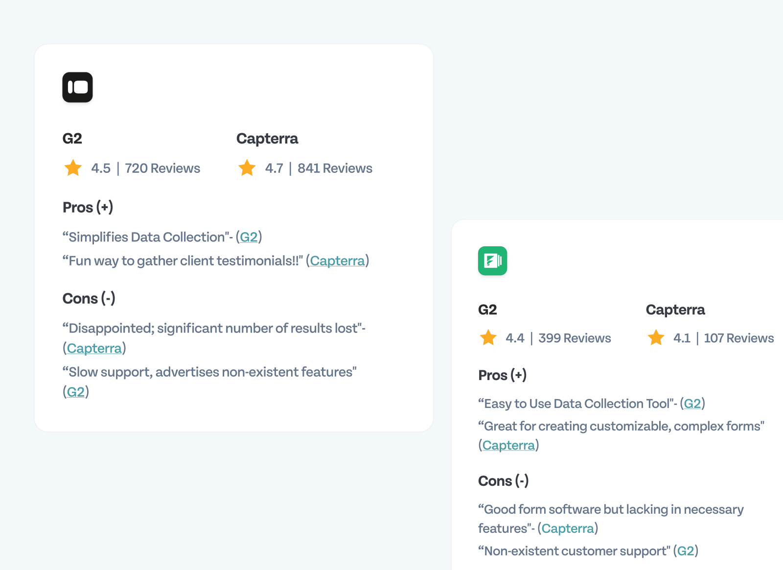The image size is (783, 570).
Task: Open the G2 link after the slow support quote
Action: pyautogui.click(x=76, y=392)
